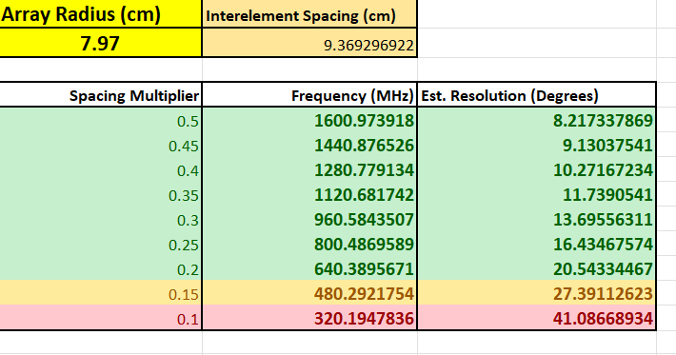Click the 7.97 array radius value cell
Image resolution: width=676 pixels, height=355 pixels.
(x=101, y=43)
